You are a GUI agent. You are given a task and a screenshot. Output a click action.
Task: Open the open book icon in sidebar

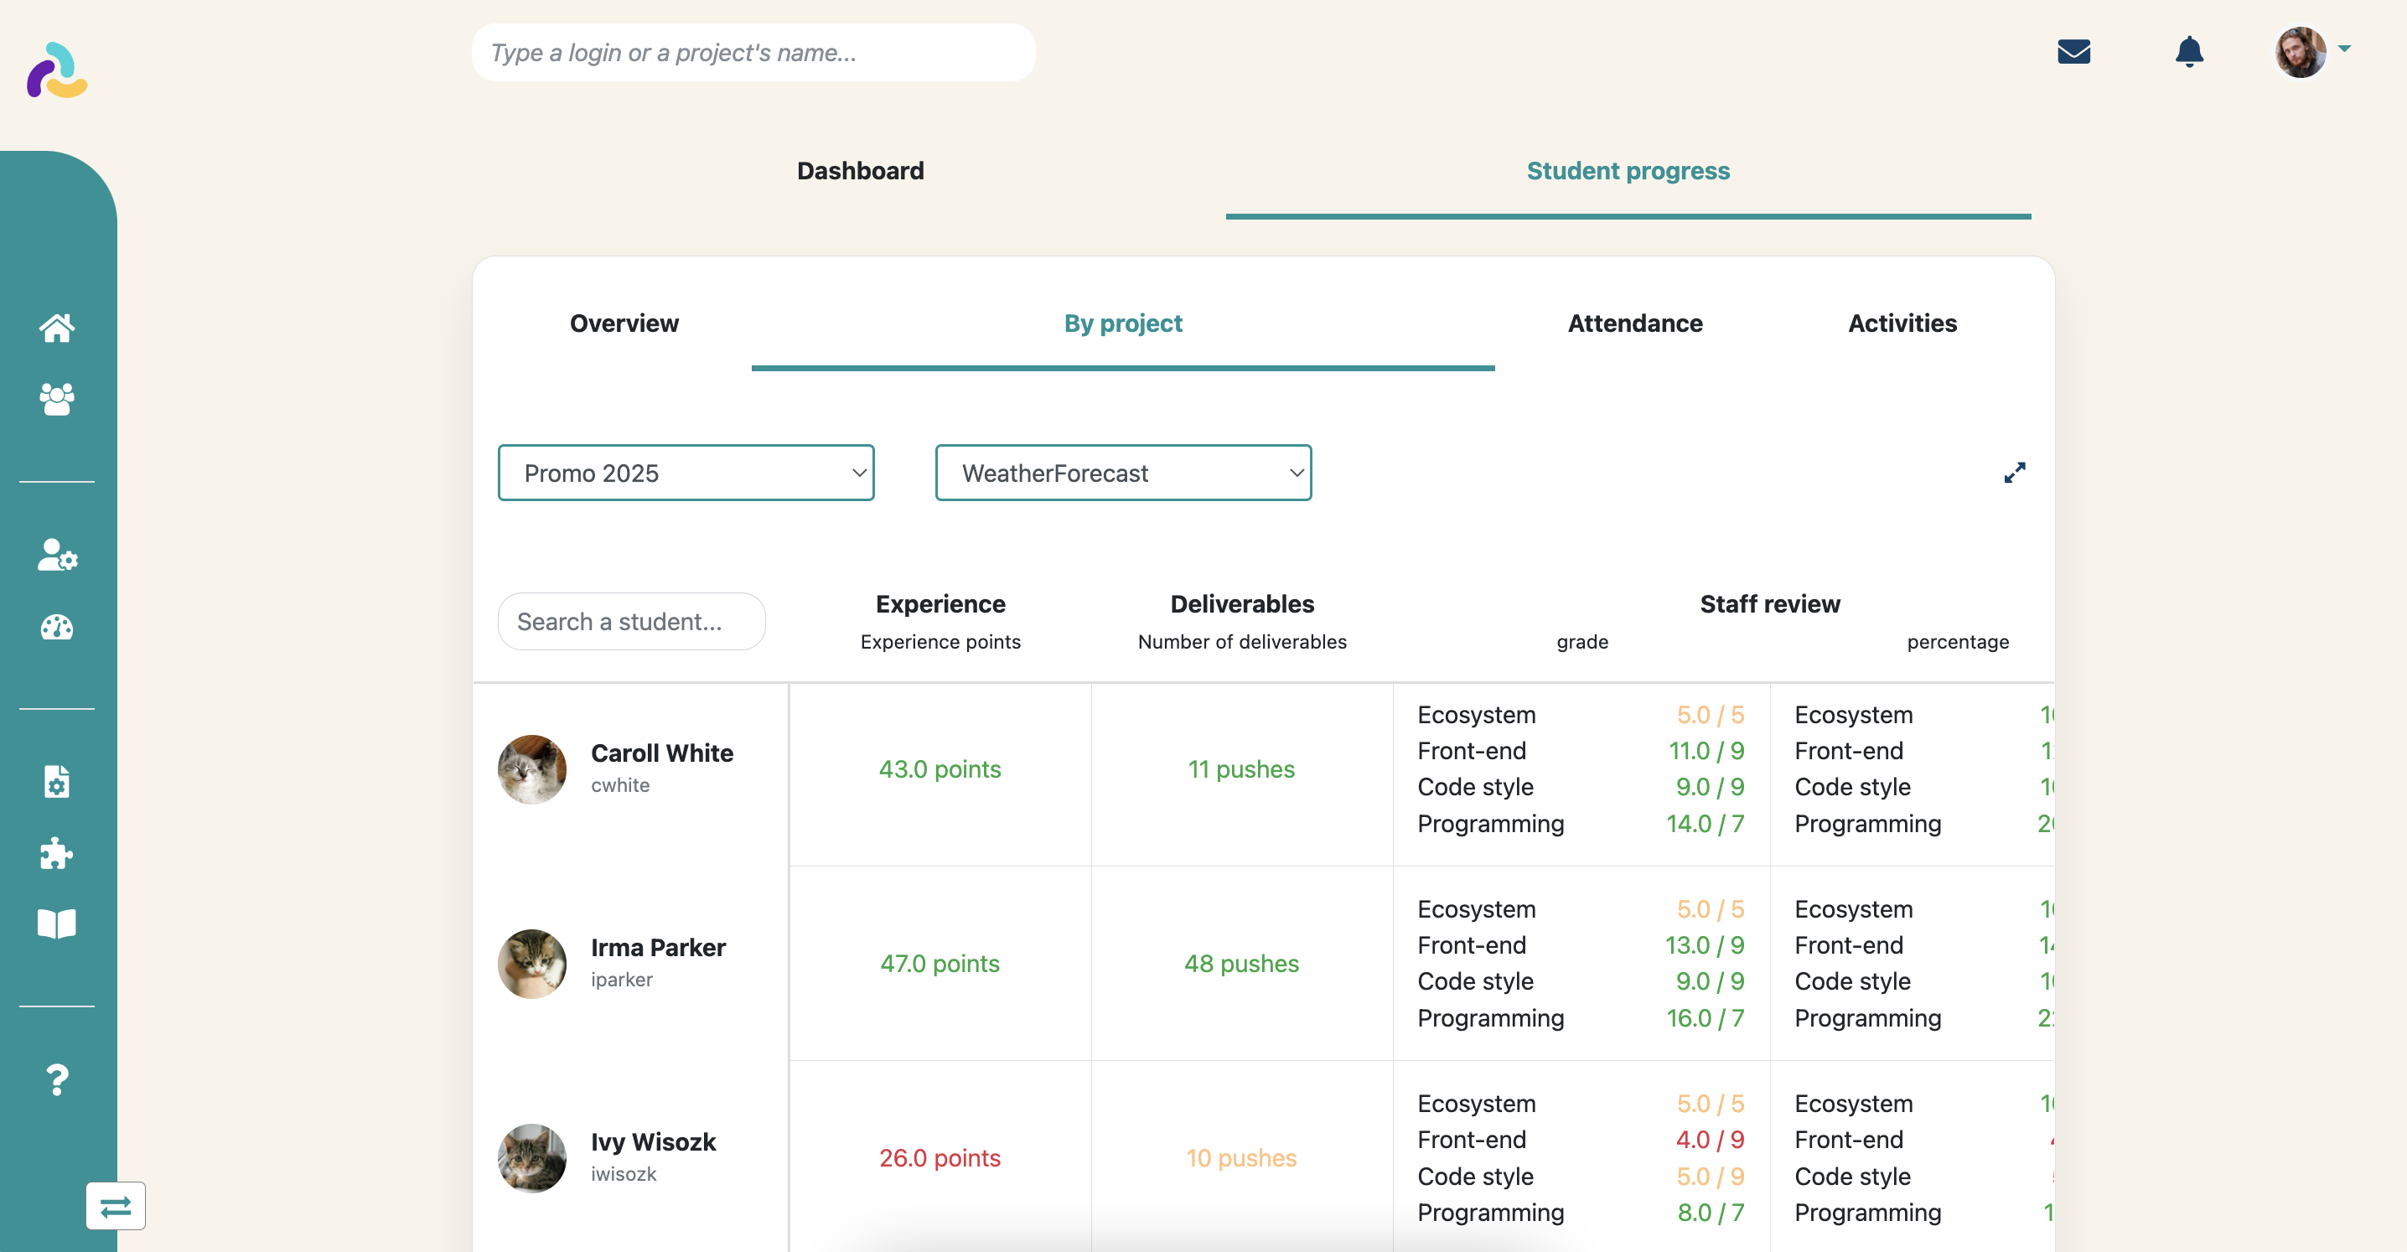57,924
